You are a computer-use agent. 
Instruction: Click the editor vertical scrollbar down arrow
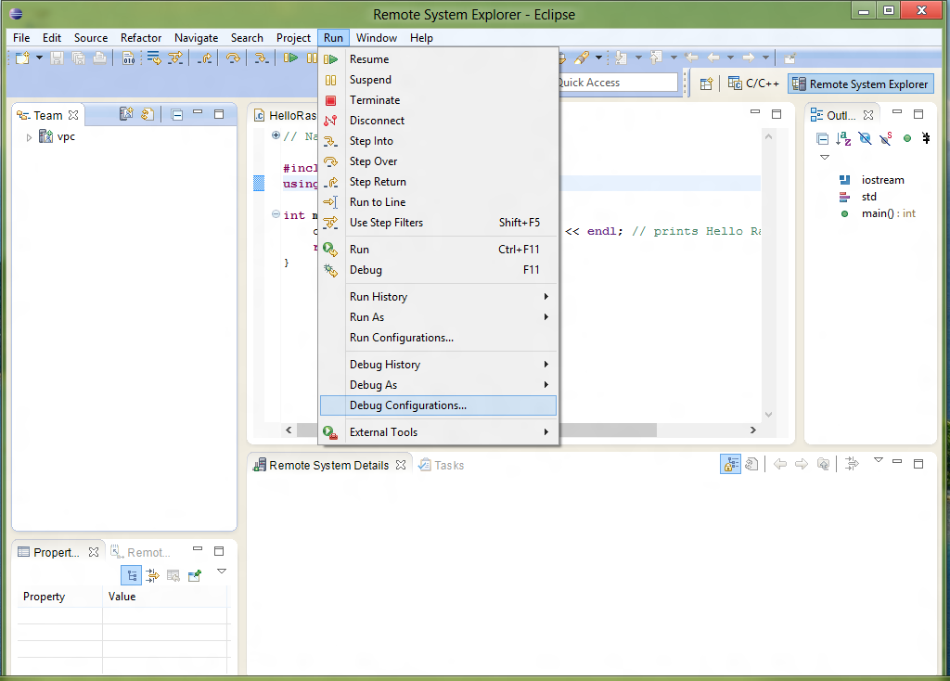pos(768,415)
